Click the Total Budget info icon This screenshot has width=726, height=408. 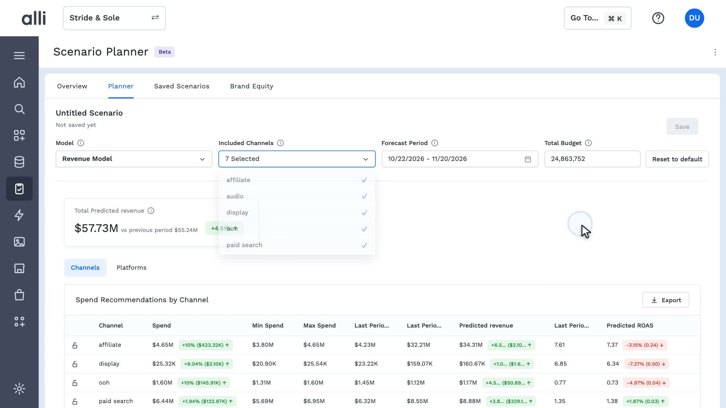588,143
